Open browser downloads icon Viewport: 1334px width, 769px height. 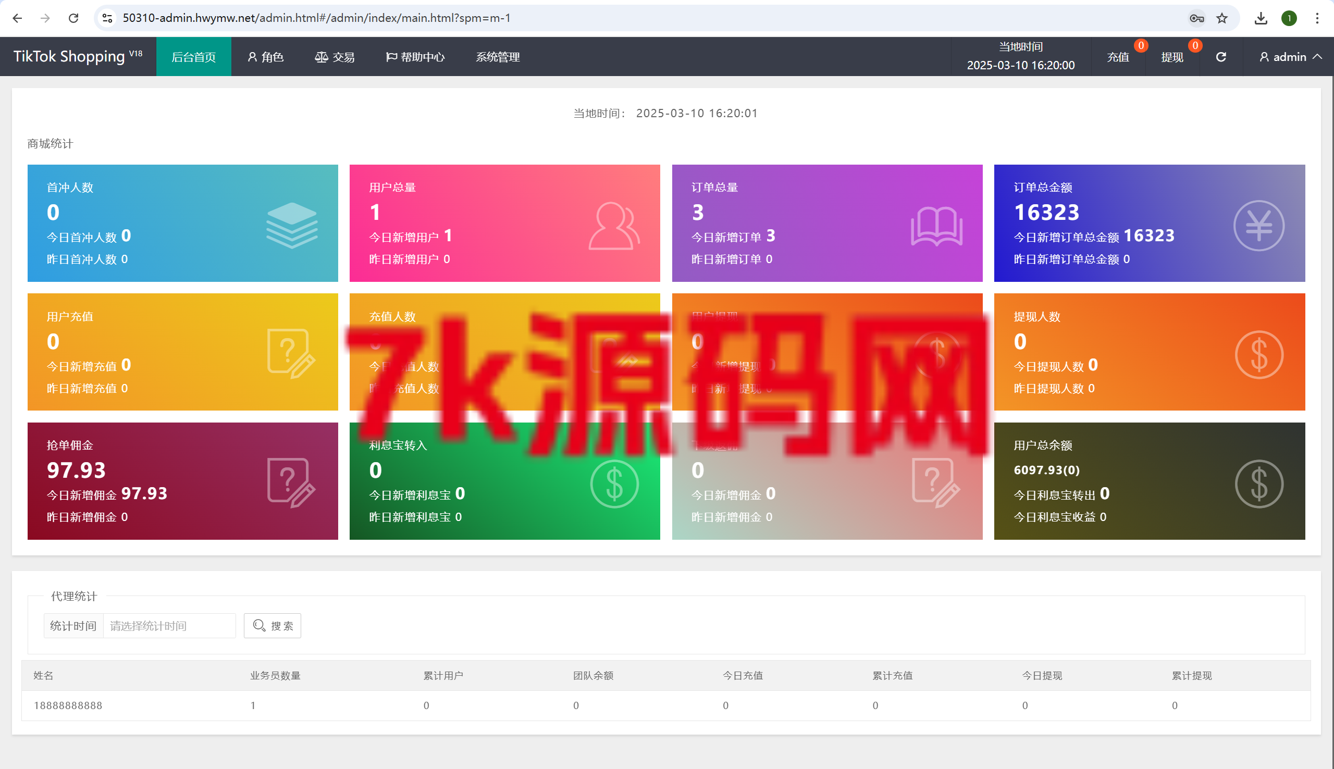point(1261,18)
